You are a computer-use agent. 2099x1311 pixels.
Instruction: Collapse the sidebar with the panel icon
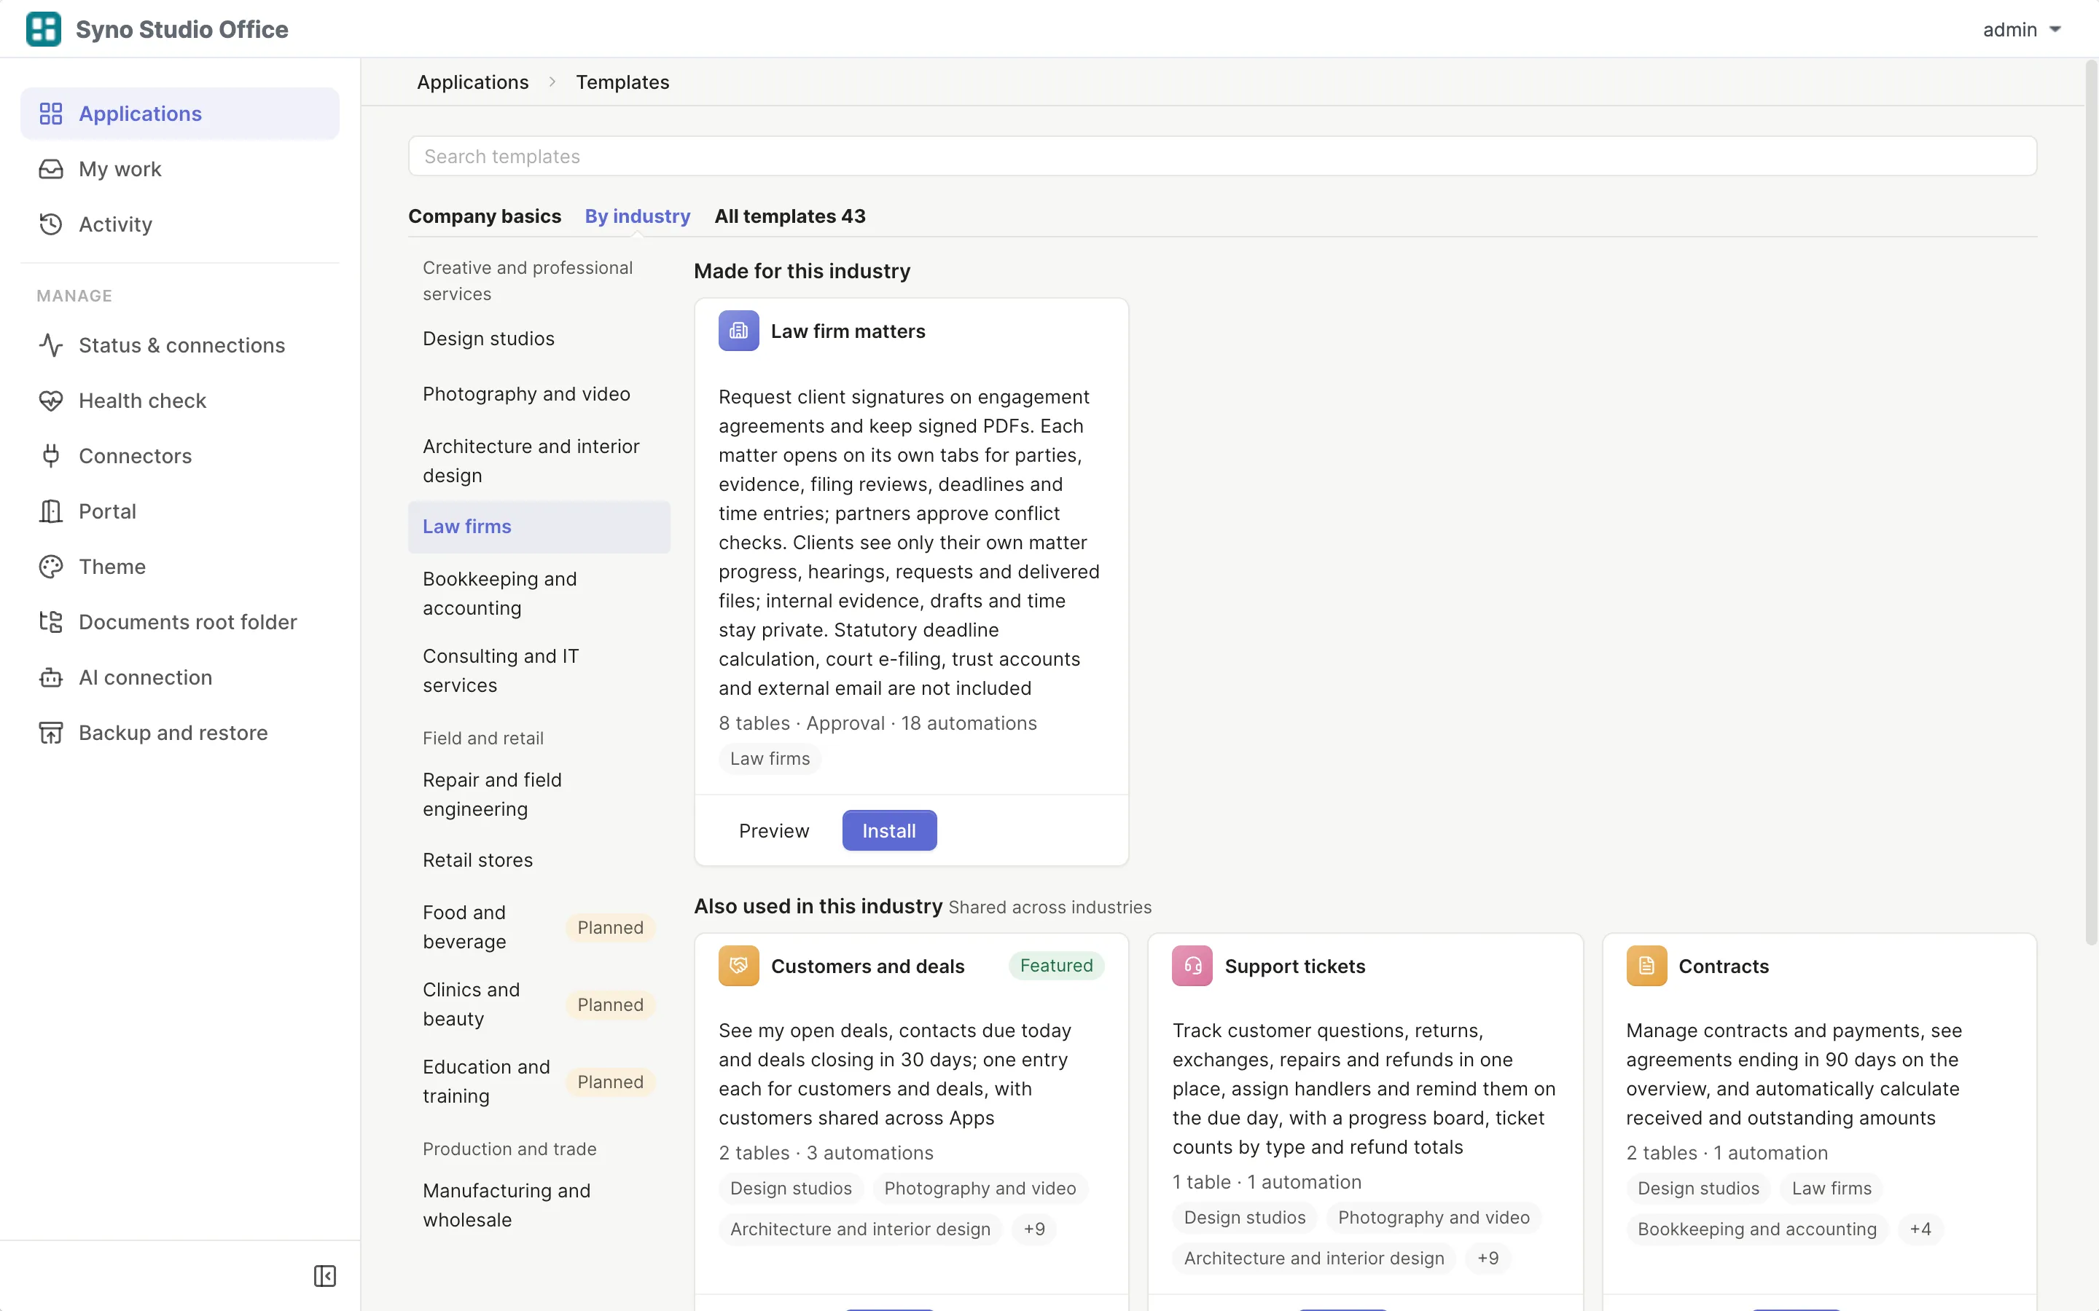coord(325,1275)
